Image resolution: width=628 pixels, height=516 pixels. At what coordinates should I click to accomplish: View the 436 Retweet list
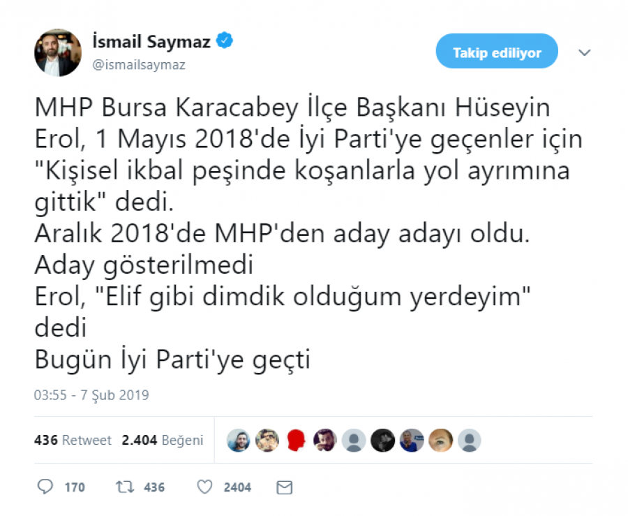click(73, 440)
